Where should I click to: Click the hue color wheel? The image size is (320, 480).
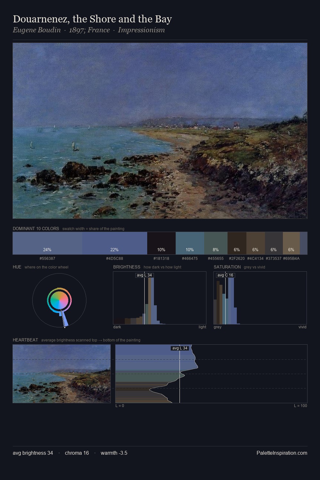59,300
